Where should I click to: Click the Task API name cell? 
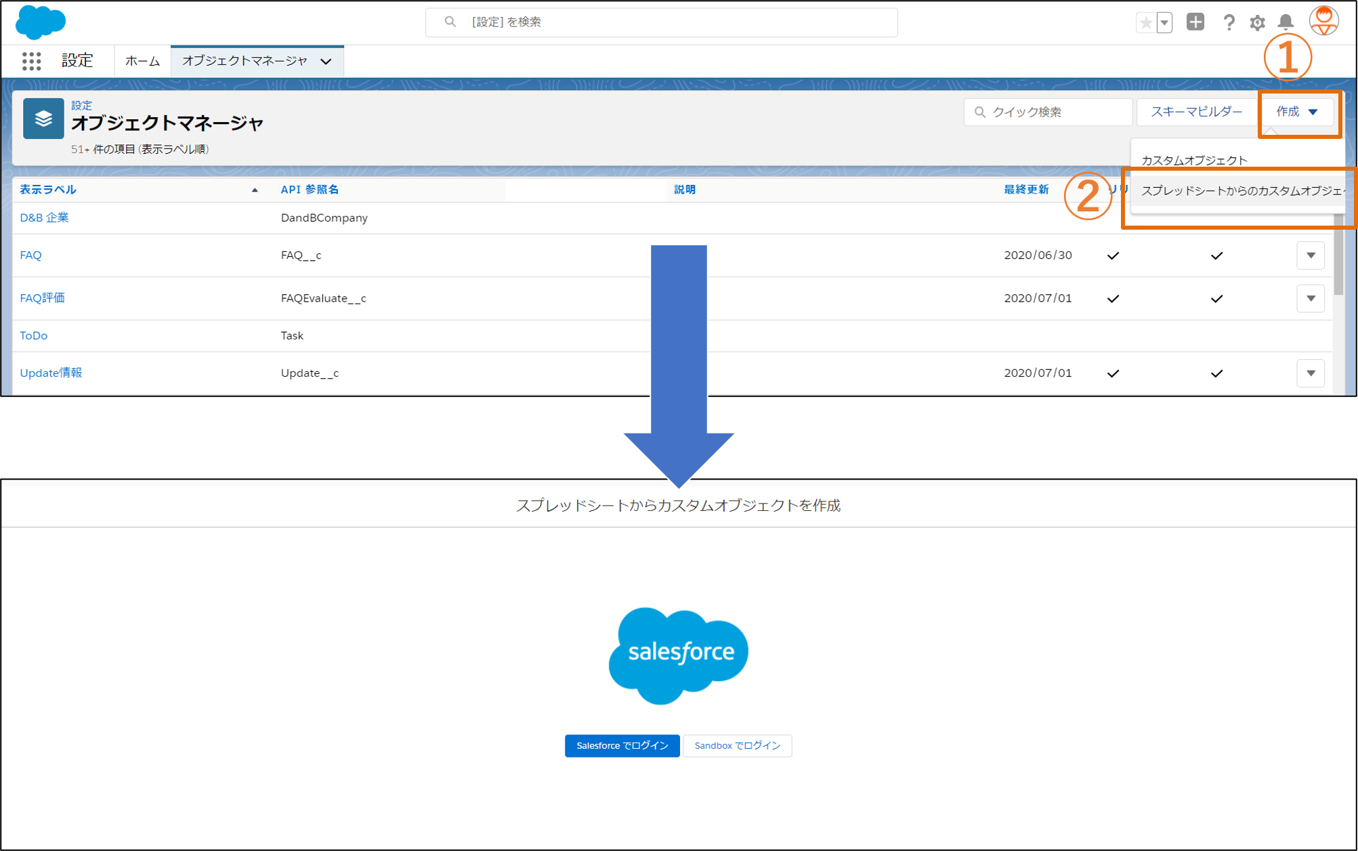(x=292, y=336)
